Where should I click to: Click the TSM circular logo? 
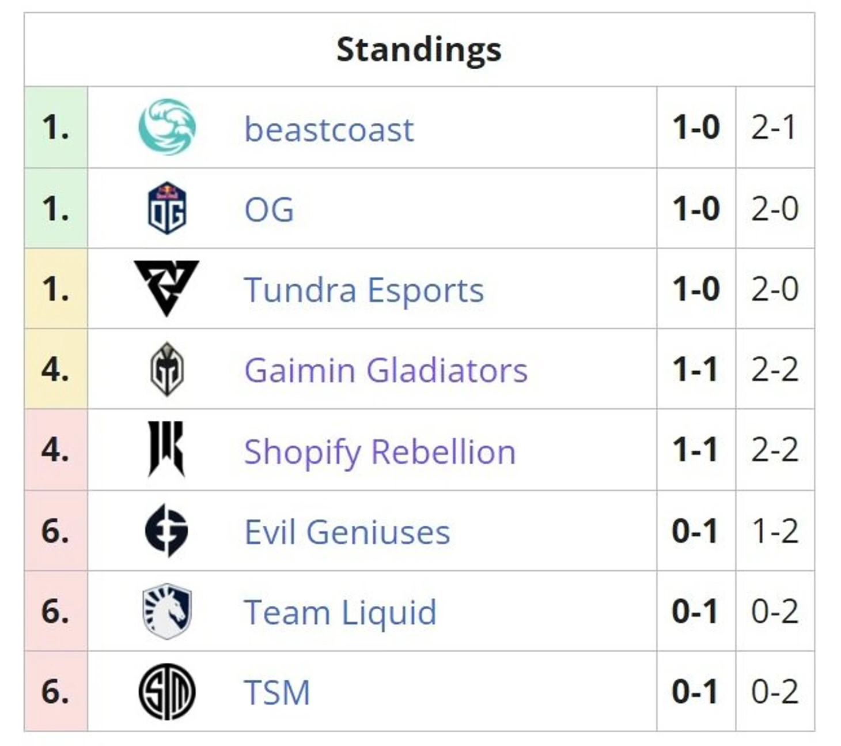tap(167, 691)
